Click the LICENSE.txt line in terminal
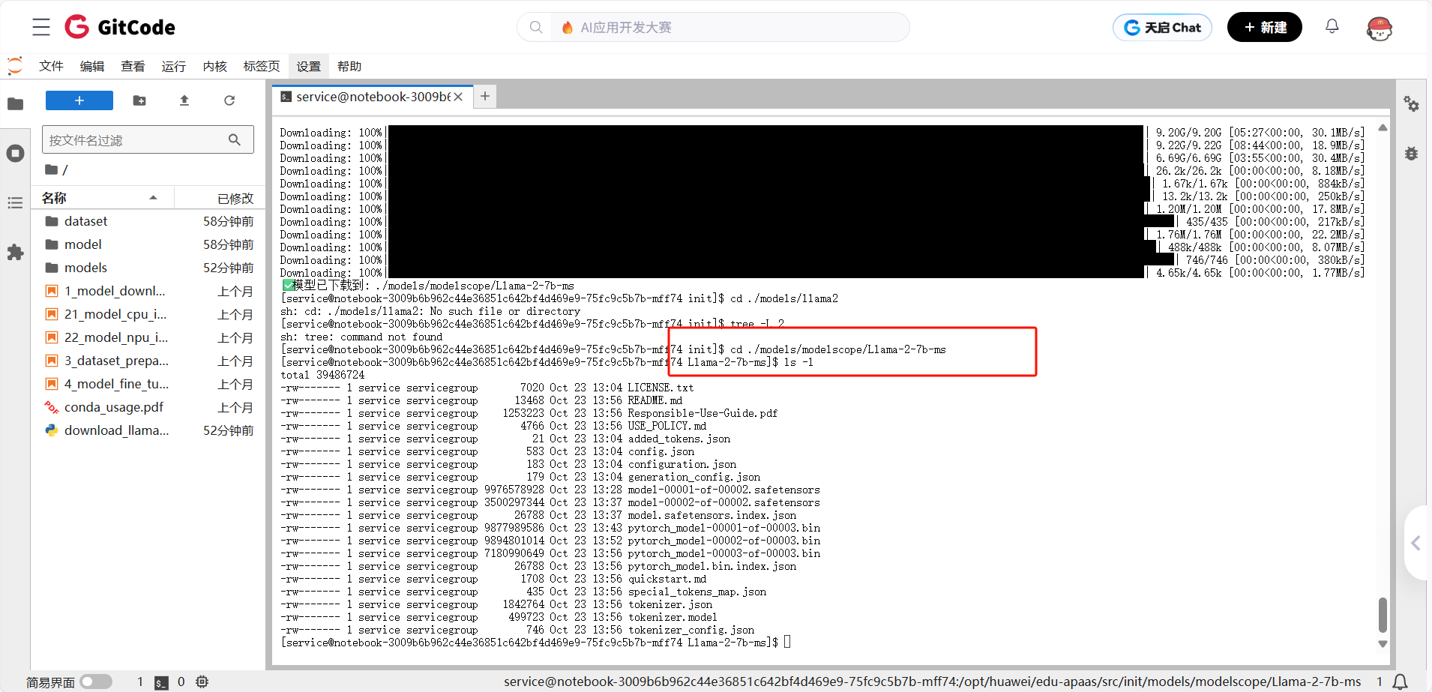The height and width of the screenshot is (692, 1432). click(x=487, y=388)
